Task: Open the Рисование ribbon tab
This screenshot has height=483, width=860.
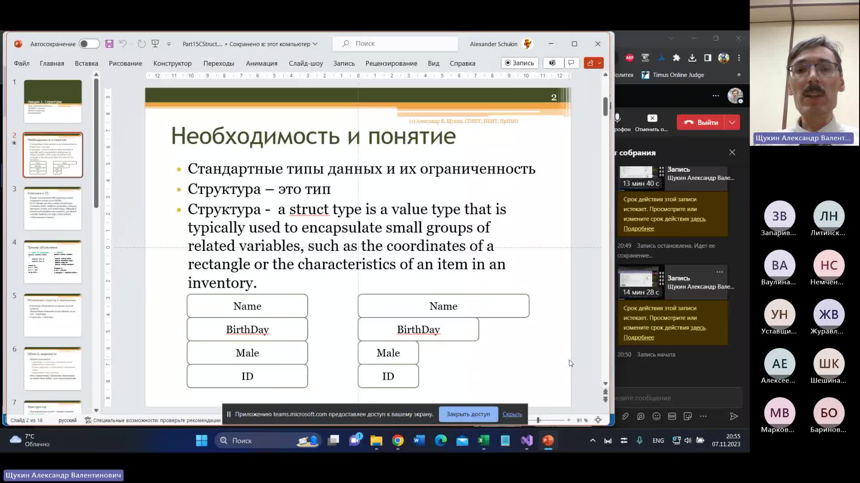Action: [125, 63]
